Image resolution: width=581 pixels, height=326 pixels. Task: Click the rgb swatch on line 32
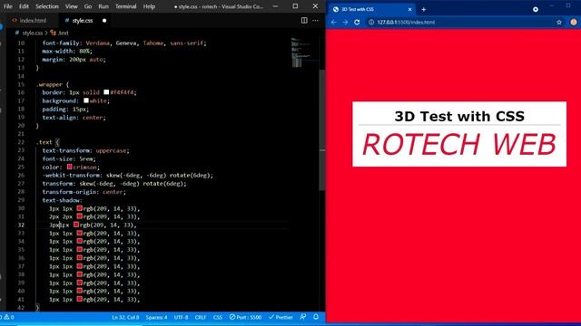tap(76, 225)
